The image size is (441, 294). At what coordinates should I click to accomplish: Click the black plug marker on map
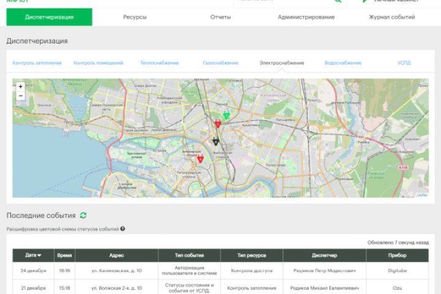(x=216, y=141)
